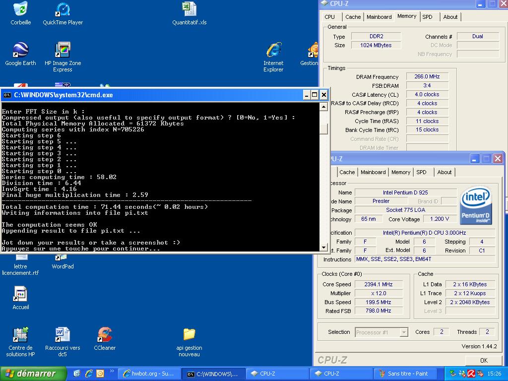Expand hidden quick launch items chevron
Image resolution: width=508 pixels, height=381 pixels.
point(112,371)
